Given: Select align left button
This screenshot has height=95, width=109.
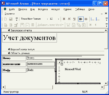Looking at the screenshot, I should pyautogui.click(x=81, y=19).
